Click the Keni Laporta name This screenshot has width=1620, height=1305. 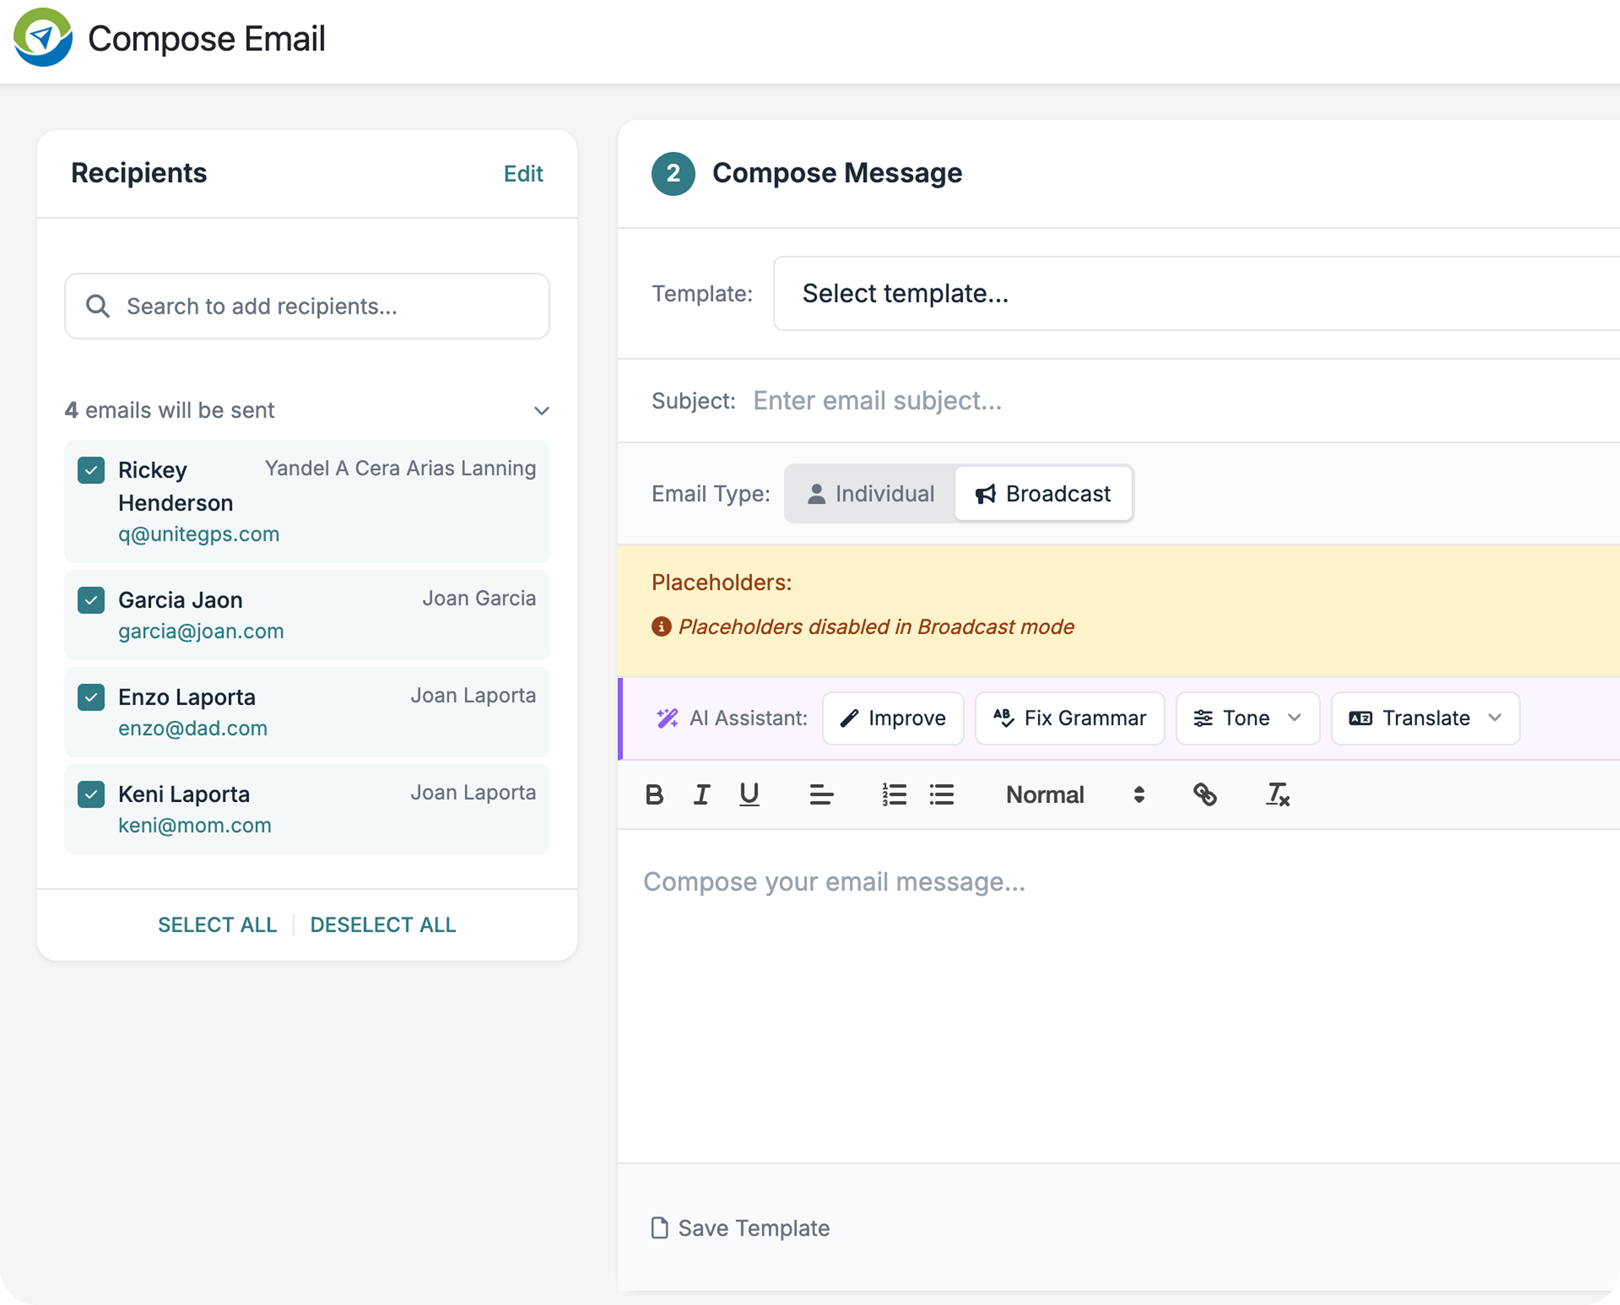point(184,794)
